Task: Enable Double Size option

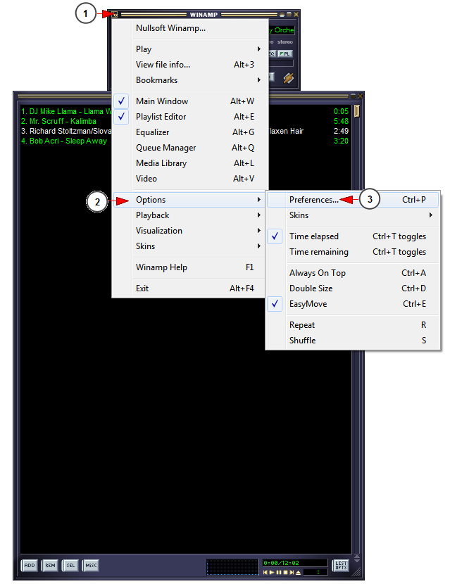Action: point(353,288)
